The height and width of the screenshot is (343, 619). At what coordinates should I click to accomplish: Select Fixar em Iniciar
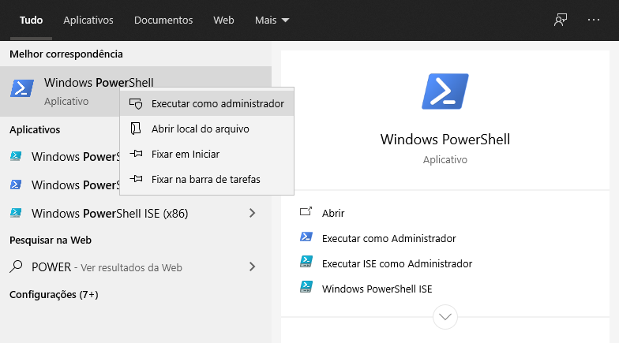207,155
